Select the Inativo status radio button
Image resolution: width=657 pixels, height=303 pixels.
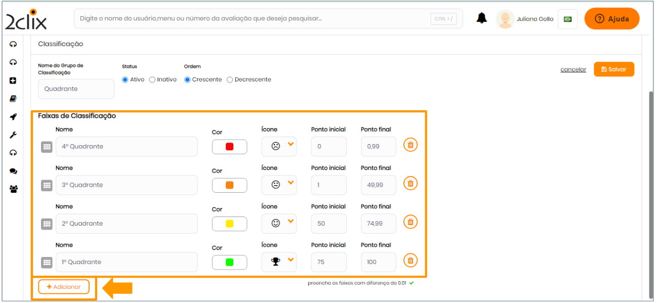pos(152,80)
